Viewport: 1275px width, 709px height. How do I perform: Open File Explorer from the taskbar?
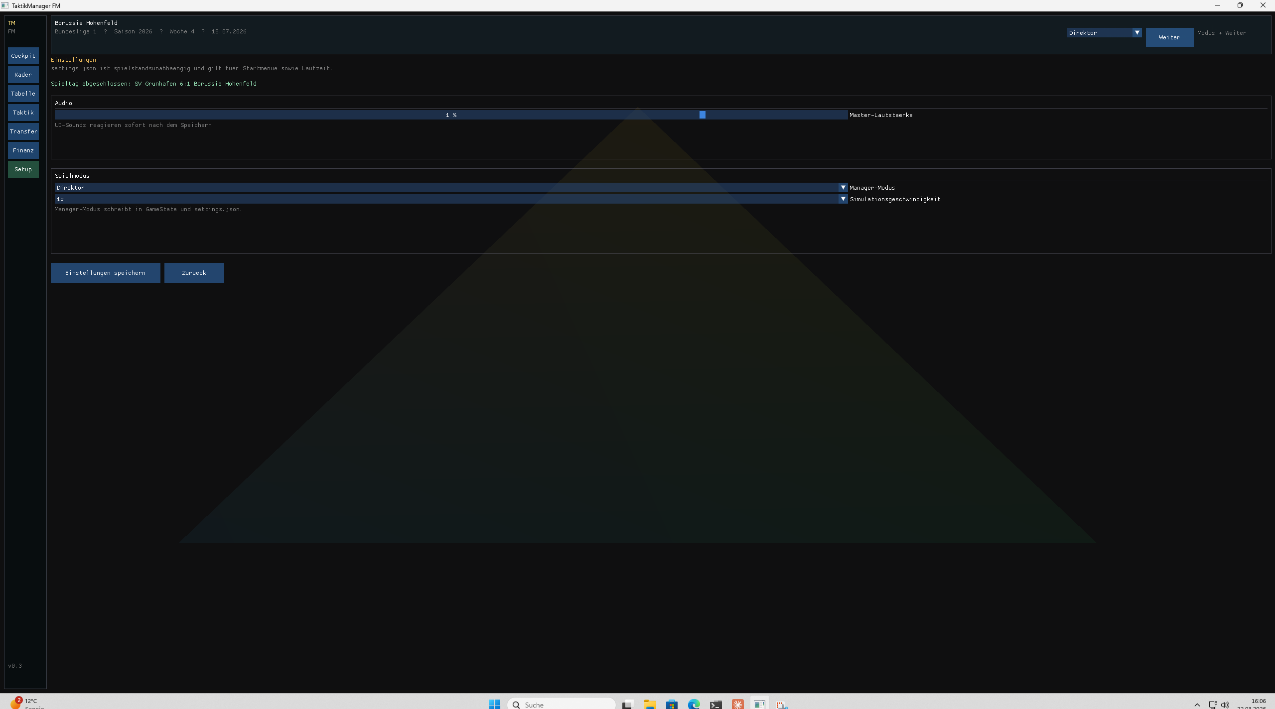tap(649, 704)
